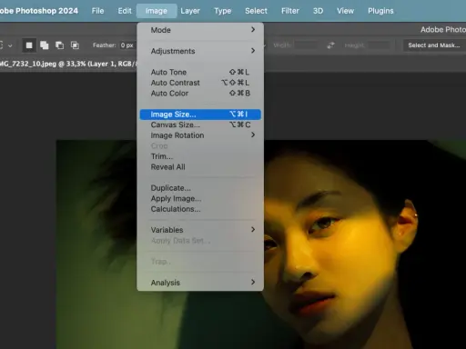Click the Width input field in options bar
The height and width of the screenshot is (349, 466).
(307, 45)
